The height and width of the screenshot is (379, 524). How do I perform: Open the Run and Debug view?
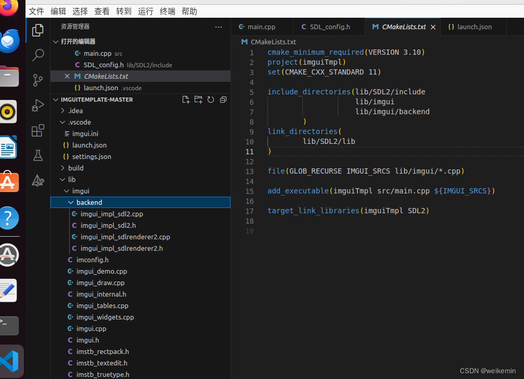click(37, 105)
